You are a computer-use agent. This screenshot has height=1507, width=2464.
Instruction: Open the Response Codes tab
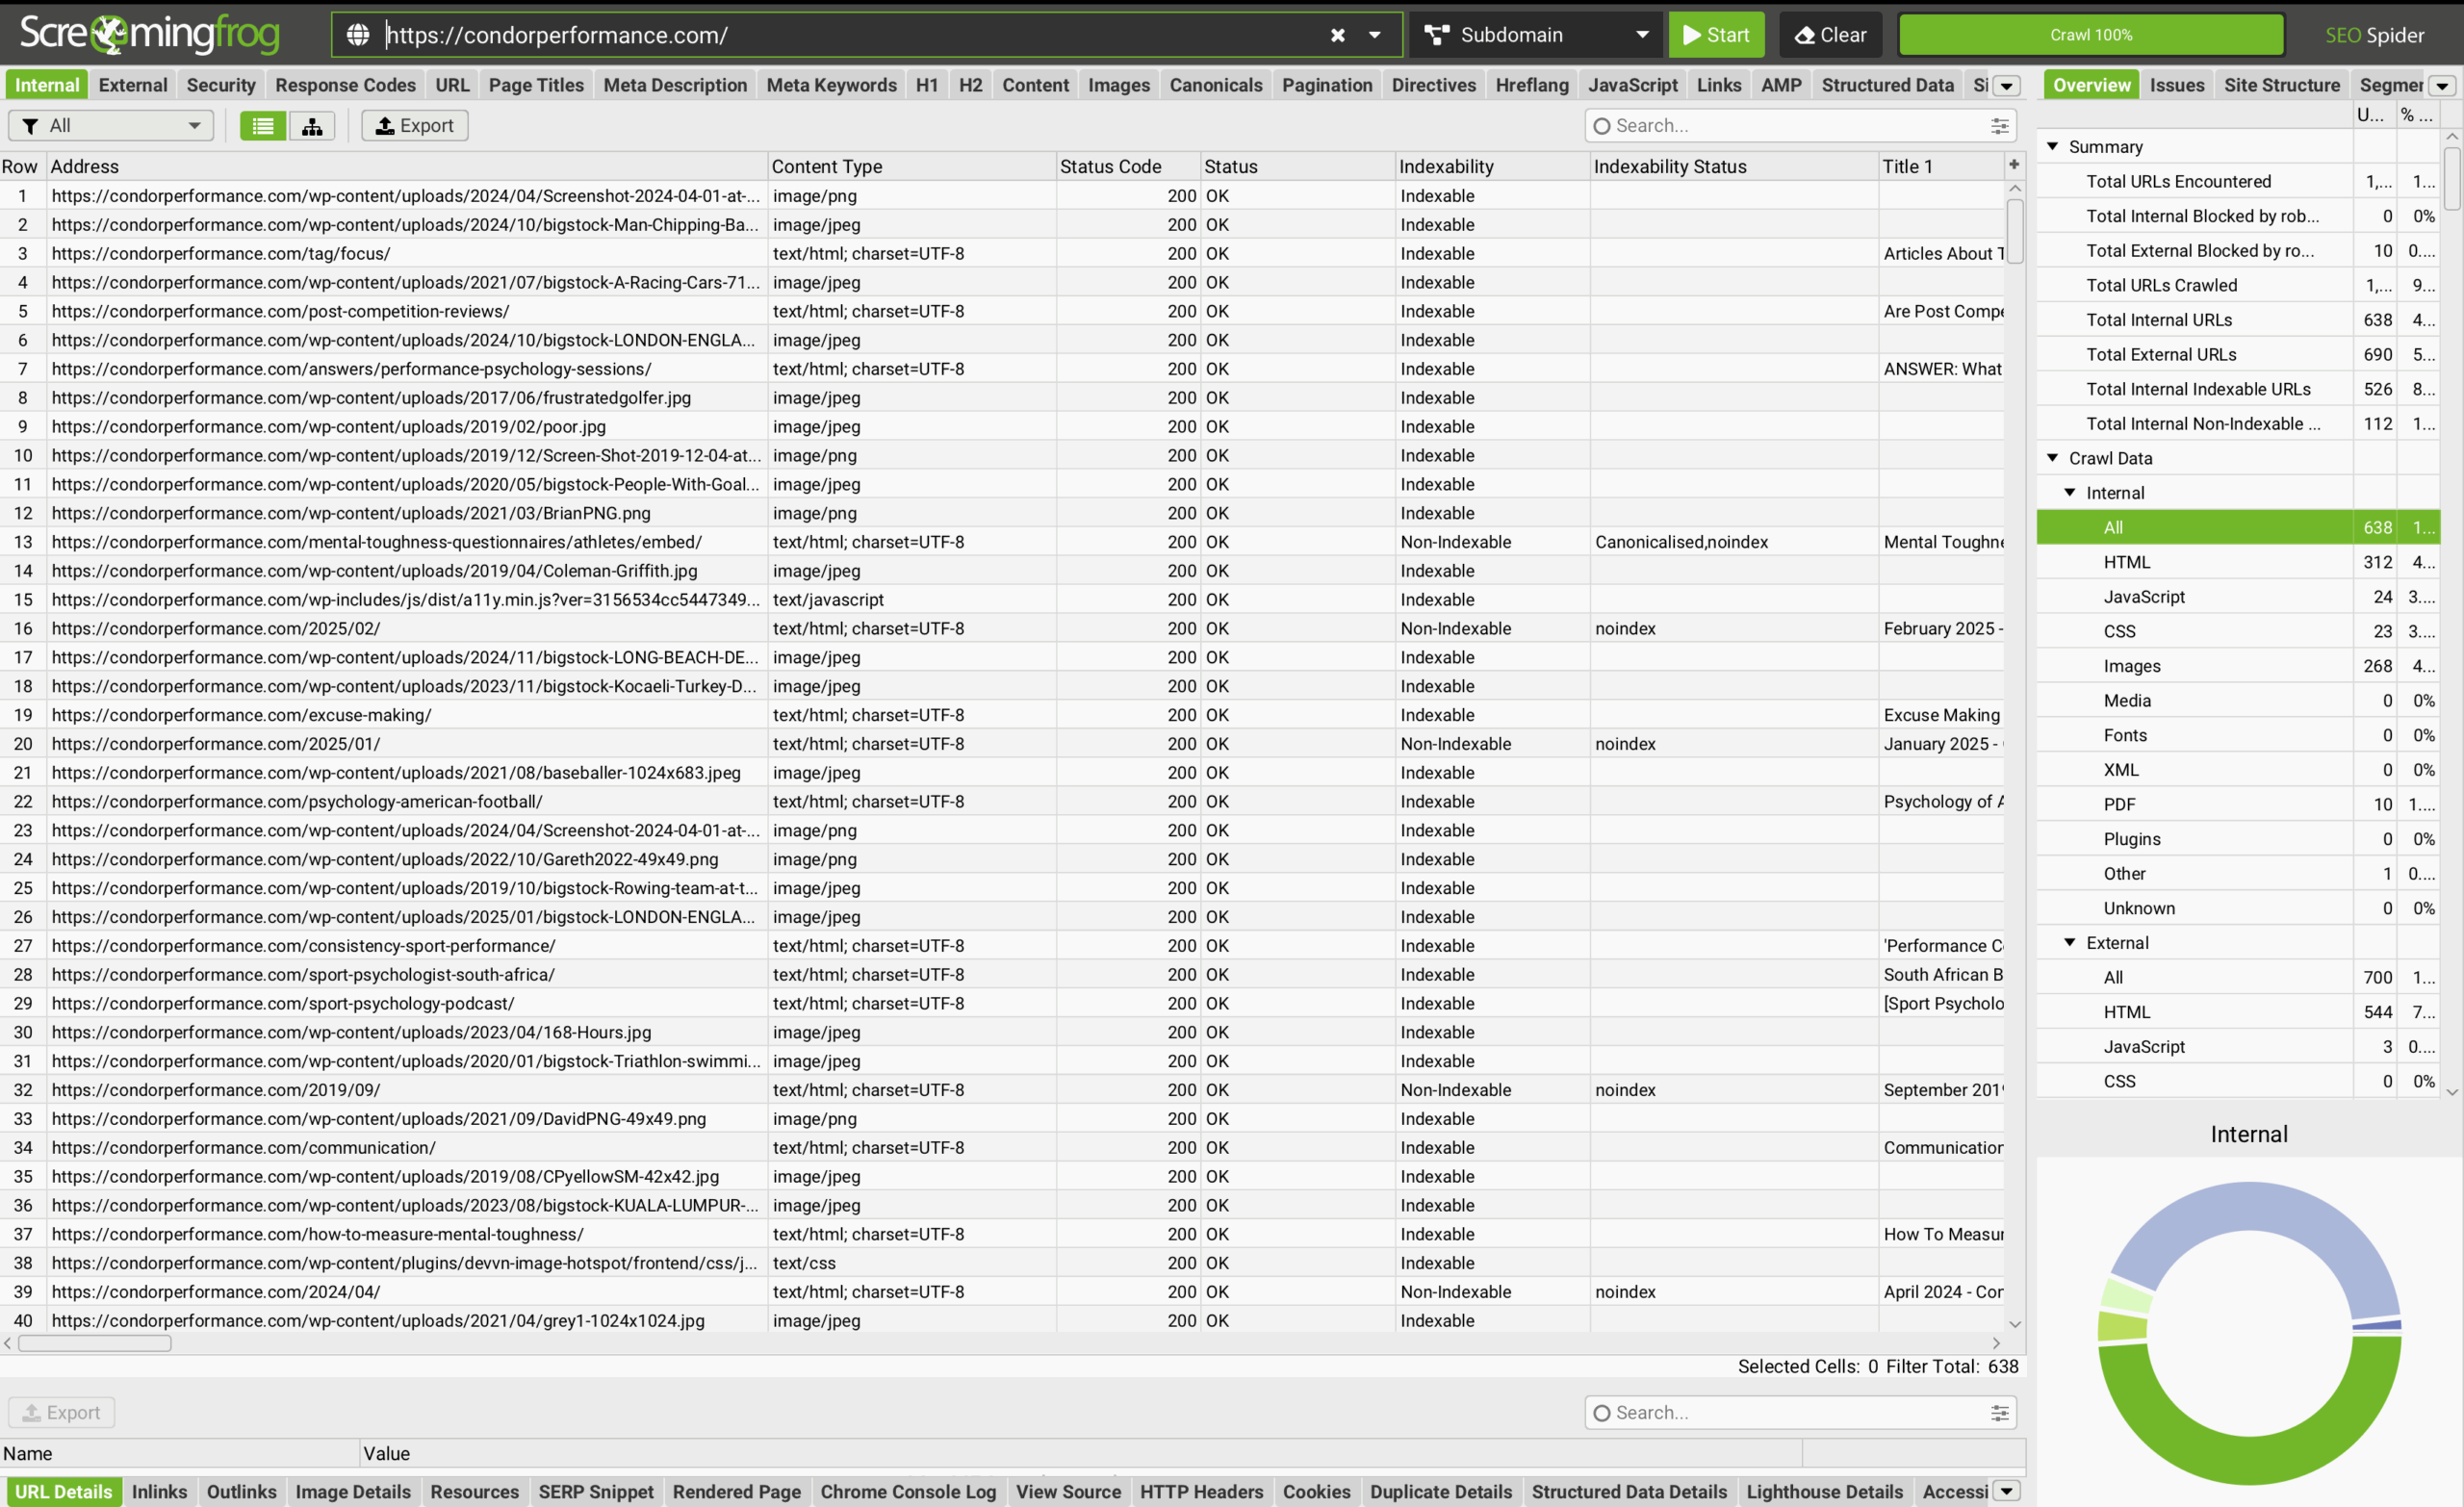tap(345, 85)
